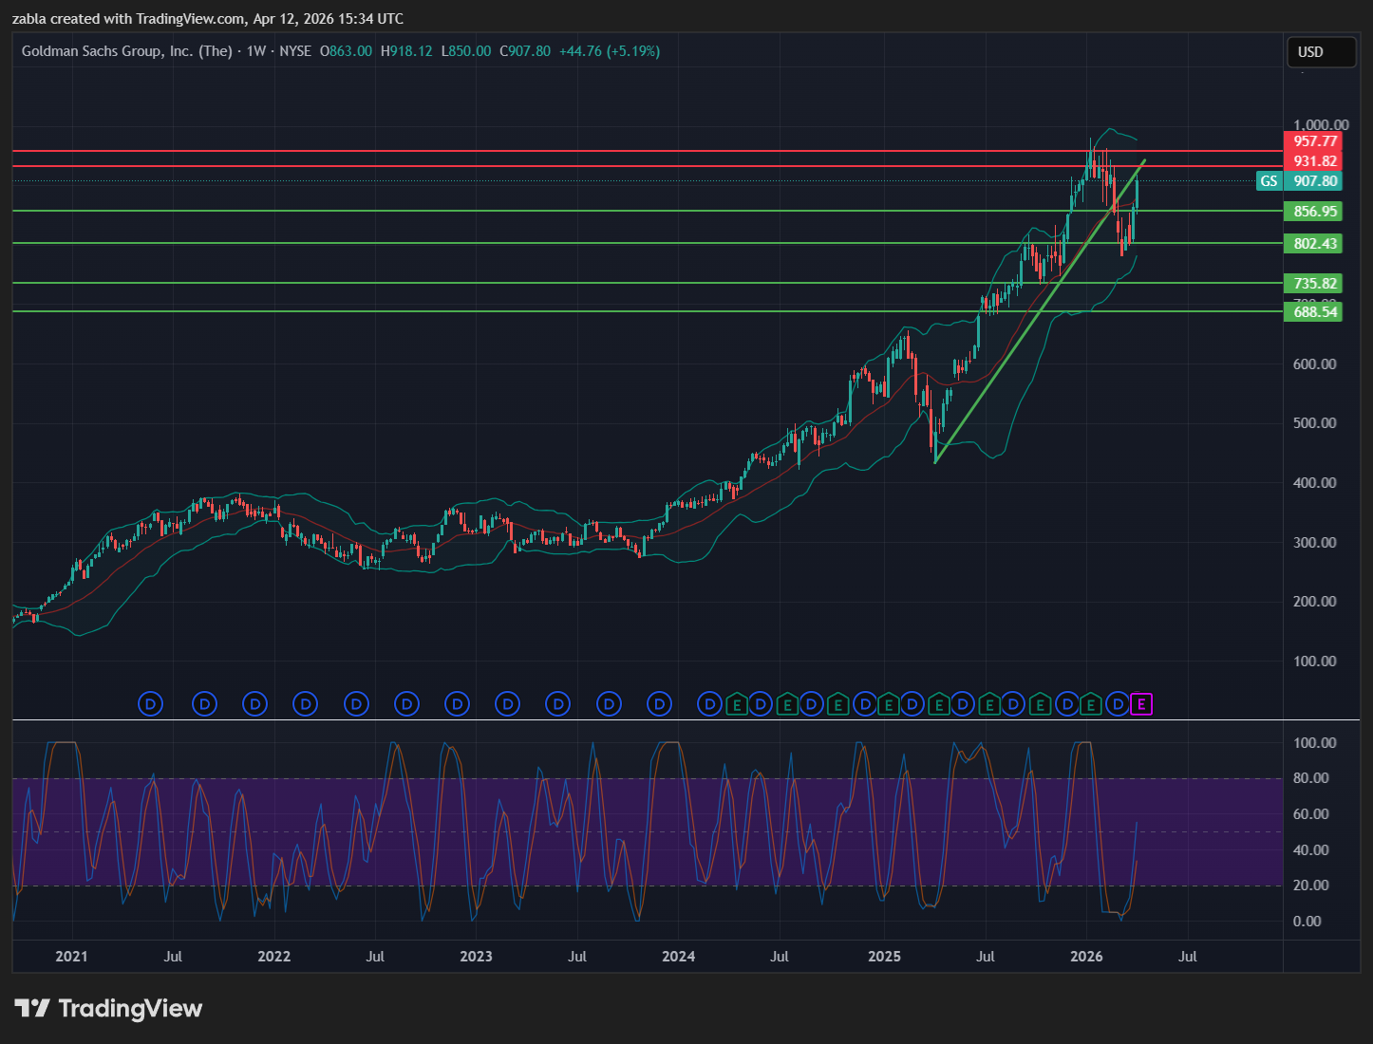Click the TradingView logo at bottom left
Screen dimensions: 1373x1044
(x=108, y=1008)
